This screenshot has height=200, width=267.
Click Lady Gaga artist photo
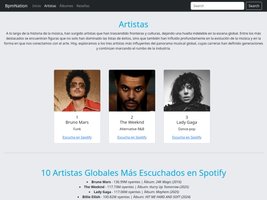point(187,90)
